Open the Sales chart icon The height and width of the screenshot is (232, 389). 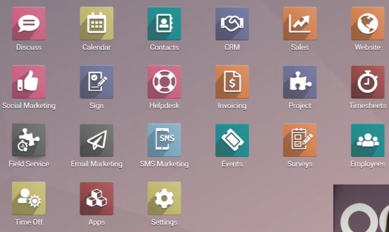(300, 24)
